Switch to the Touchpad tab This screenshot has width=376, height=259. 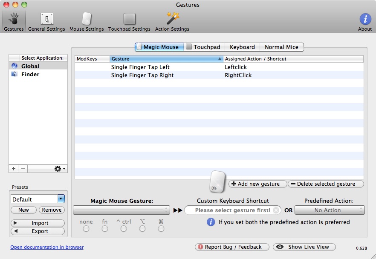(x=203, y=47)
